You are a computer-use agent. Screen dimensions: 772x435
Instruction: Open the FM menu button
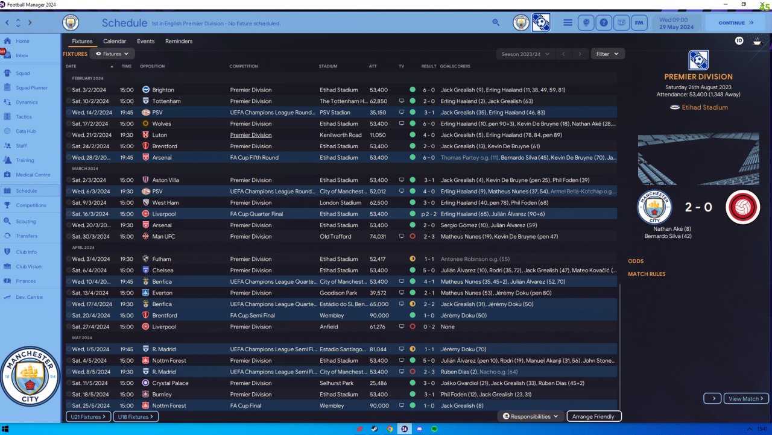[639, 23]
